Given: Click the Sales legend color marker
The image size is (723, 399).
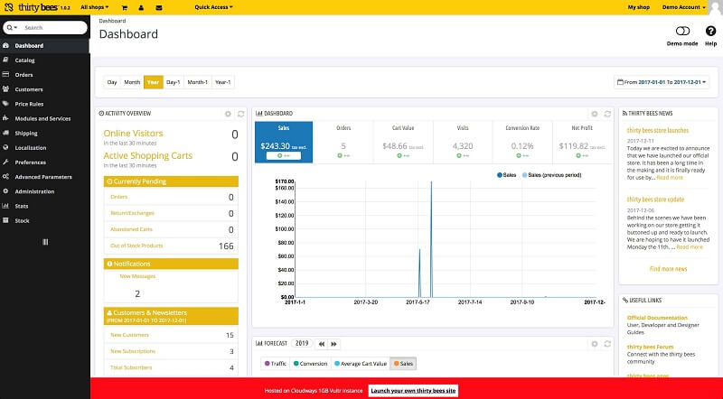Looking at the screenshot, I should pyautogui.click(x=500, y=175).
